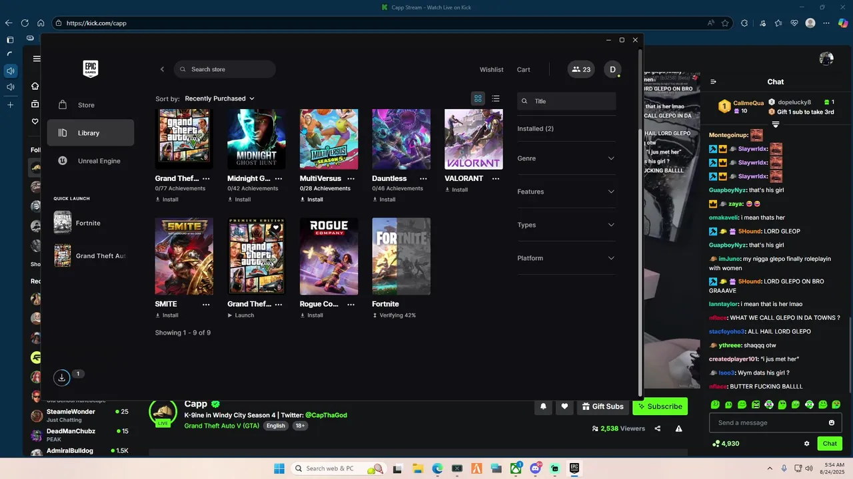Open Wishlist in Epic launcher
This screenshot has height=479, width=853.
pyautogui.click(x=492, y=70)
